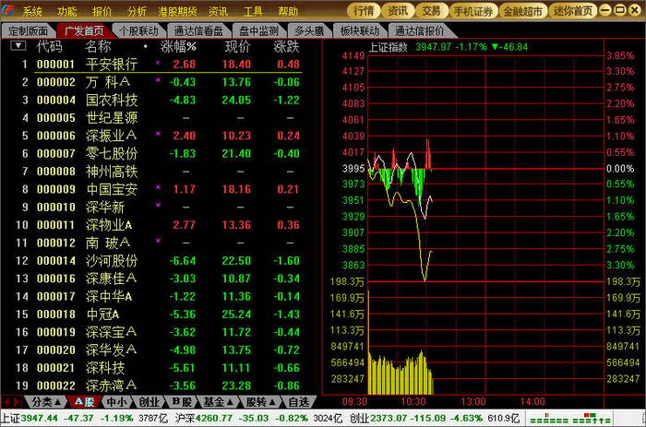The height and width of the screenshot is (427, 646).
Task: Expand the 股转 tab menu
Action: click(260, 401)
